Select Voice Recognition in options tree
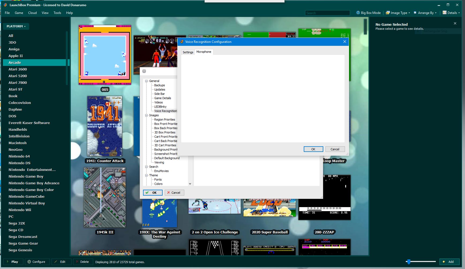The image size is (465, 269). [166, 111]
